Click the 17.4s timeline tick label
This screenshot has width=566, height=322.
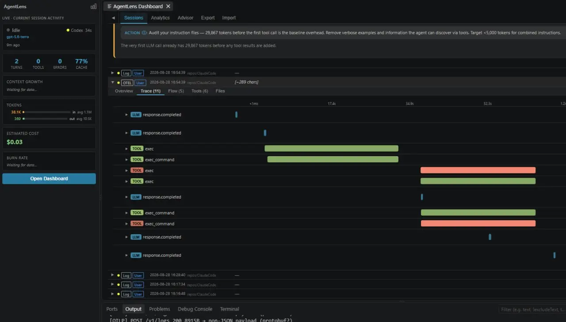(332, 104)
